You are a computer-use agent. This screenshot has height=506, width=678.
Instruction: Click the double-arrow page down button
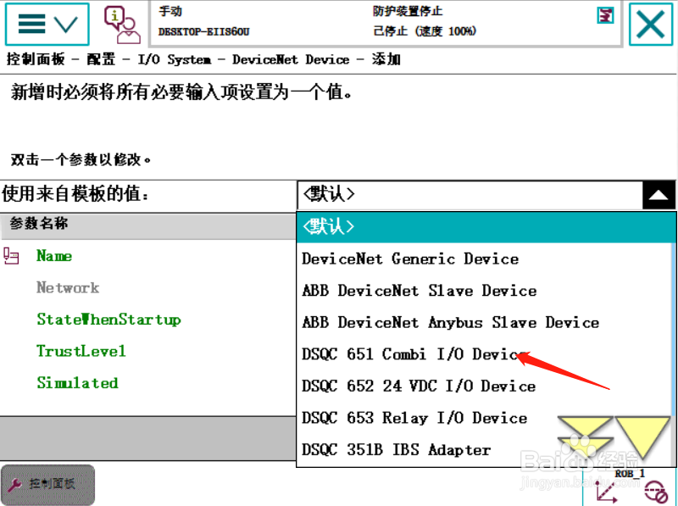(x=585, y=436)
